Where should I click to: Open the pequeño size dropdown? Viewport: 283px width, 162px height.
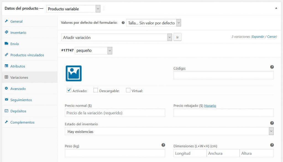click(x=93, y=51)
